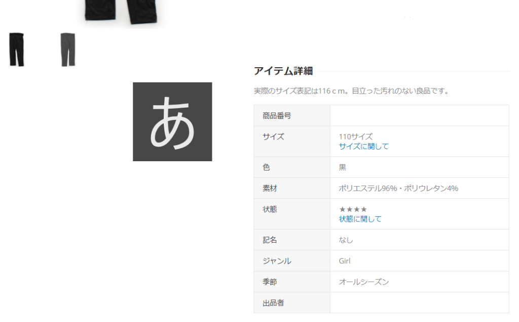This screenshot has width=519, height=322.
Task: Click the Girl genre value
Action: pyautogui.click(x=345, y=261)
